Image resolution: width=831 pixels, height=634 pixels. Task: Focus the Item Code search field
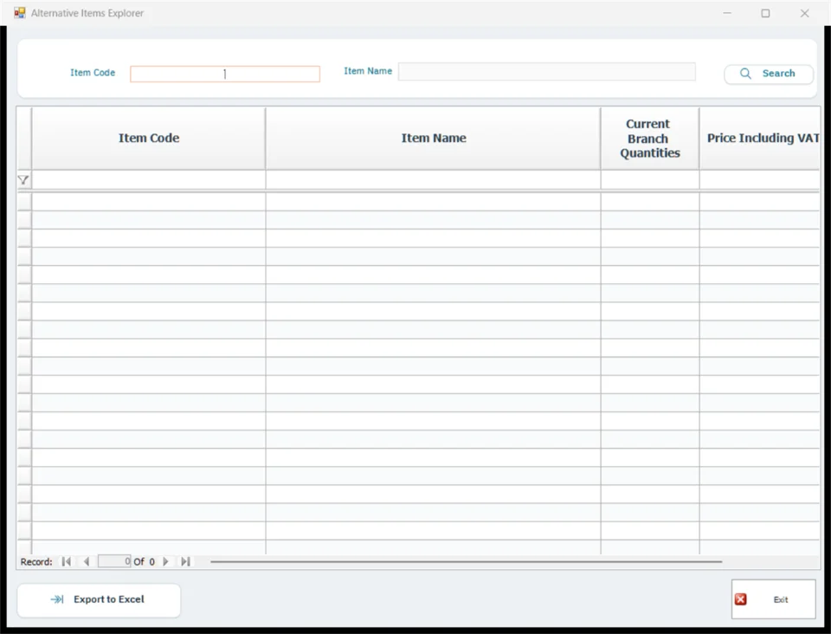click(225, 74)
